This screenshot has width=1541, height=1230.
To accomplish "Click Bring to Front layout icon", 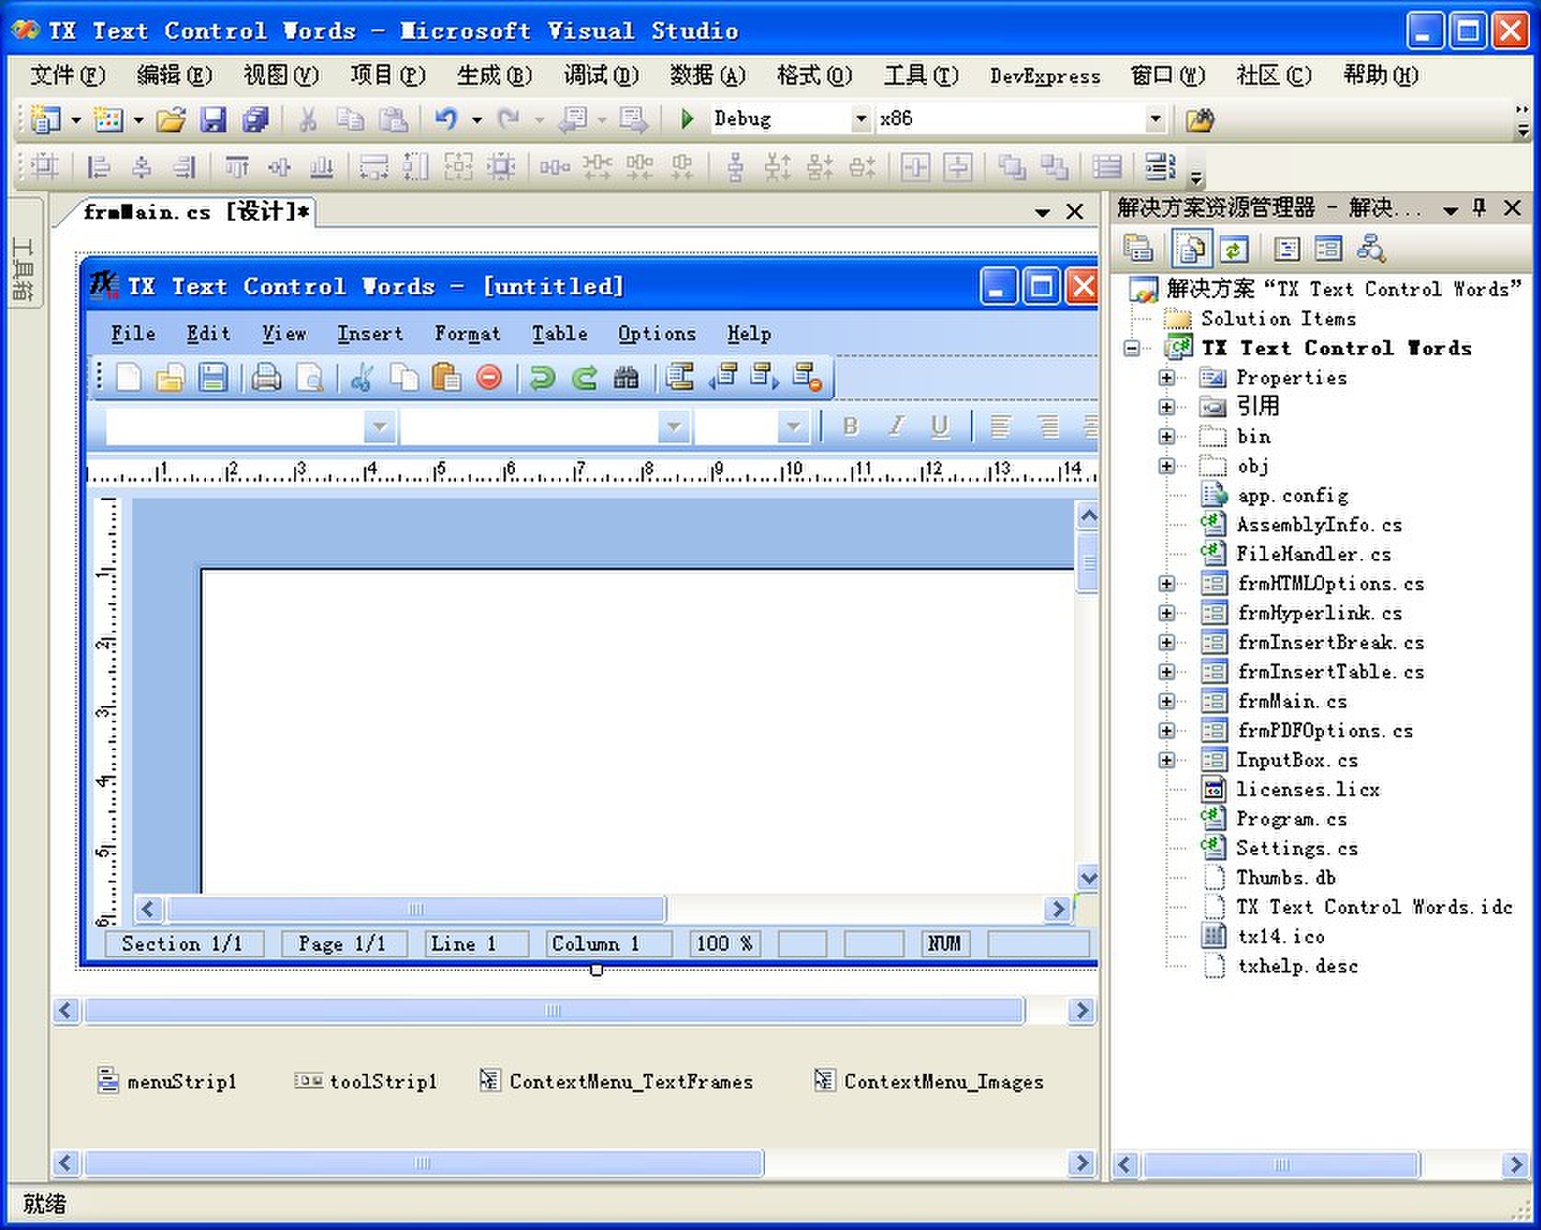I will pyautogui.click(x=1011, y=167).
